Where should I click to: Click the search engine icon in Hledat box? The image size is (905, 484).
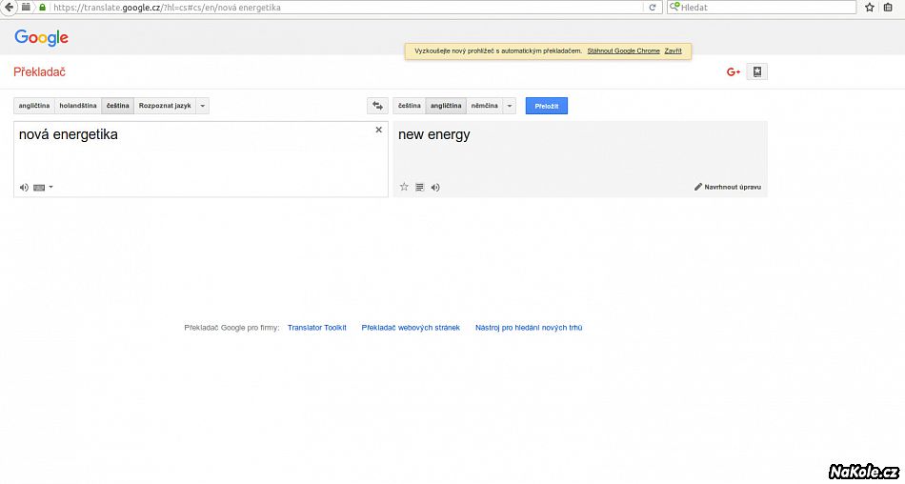tap(674, 7)
